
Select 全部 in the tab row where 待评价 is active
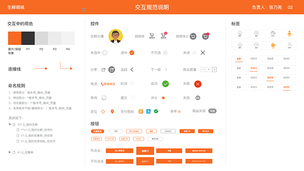(x=239, y=87)
